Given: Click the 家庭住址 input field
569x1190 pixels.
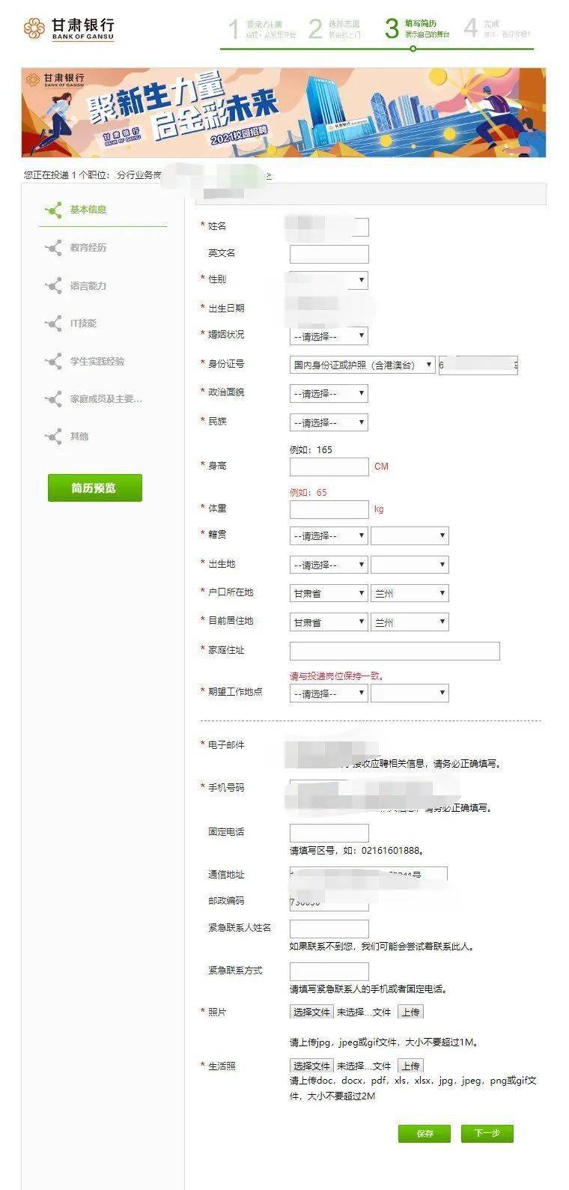Looking at the screenshot, I should click(x=395, y=651).
